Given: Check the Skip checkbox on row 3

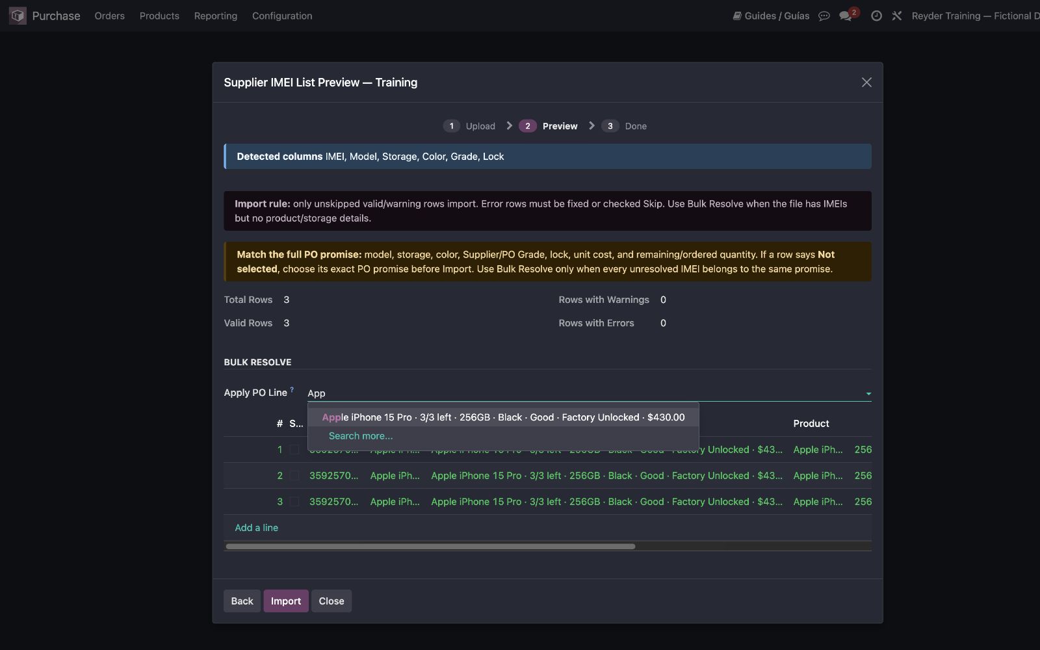Looking at the screenshot, I should click(x=294, y=502).
